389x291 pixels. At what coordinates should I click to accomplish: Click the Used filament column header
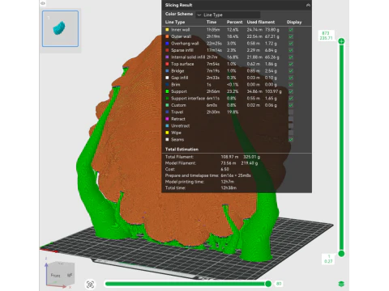click(261, 22)
